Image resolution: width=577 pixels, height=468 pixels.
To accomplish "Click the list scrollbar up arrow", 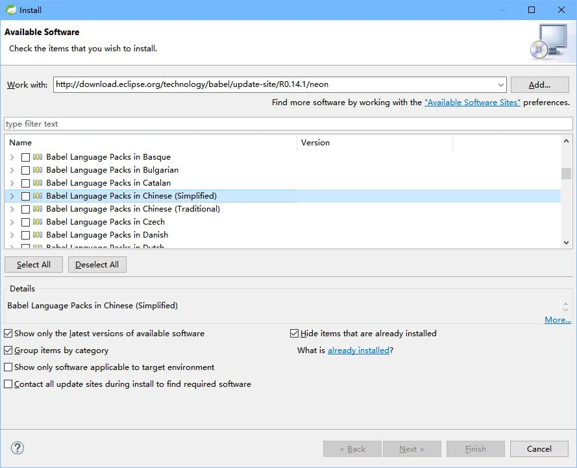I will click(566, 141).
